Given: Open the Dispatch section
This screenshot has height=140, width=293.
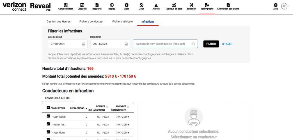Looking at the screenshot, I should (82, 7).
